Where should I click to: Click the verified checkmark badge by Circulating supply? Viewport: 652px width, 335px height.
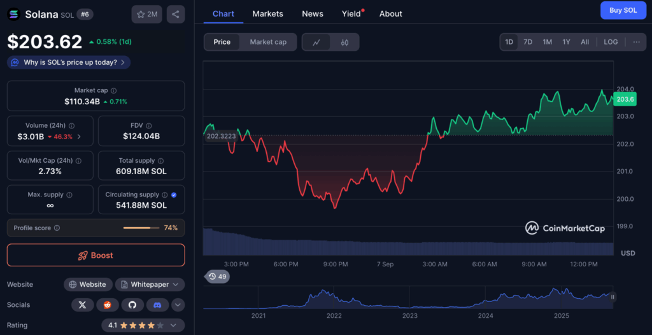pos(174,195)
